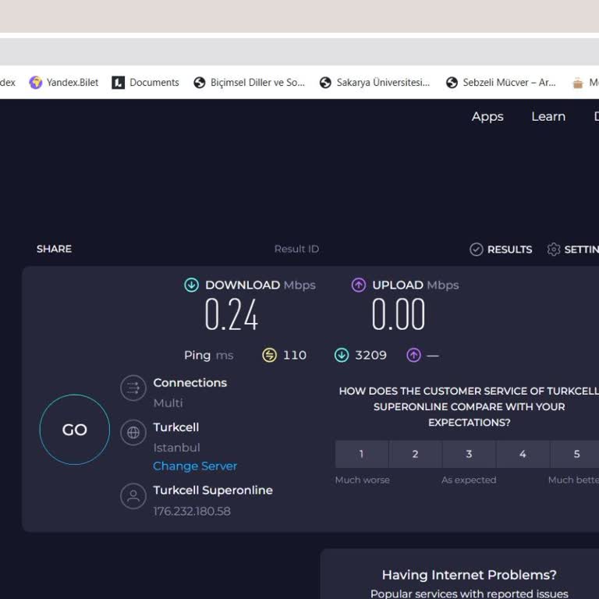Rate customer service 4

(523, 454)
